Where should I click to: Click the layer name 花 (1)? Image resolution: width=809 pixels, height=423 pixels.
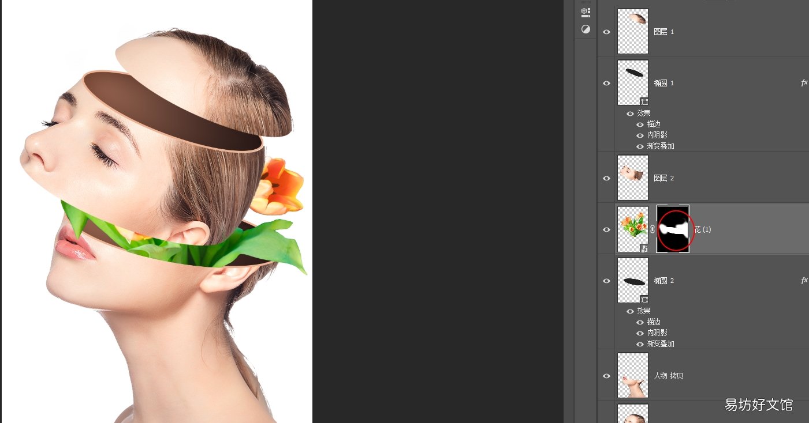click(x=703, y=229)
